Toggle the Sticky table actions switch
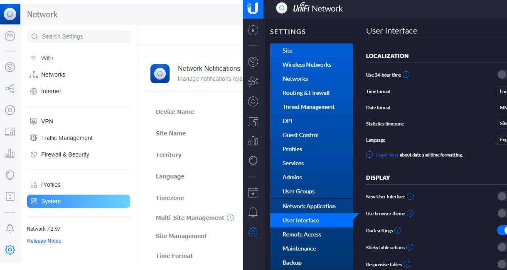This screenshot has width=507, height=270. point(502,247)
